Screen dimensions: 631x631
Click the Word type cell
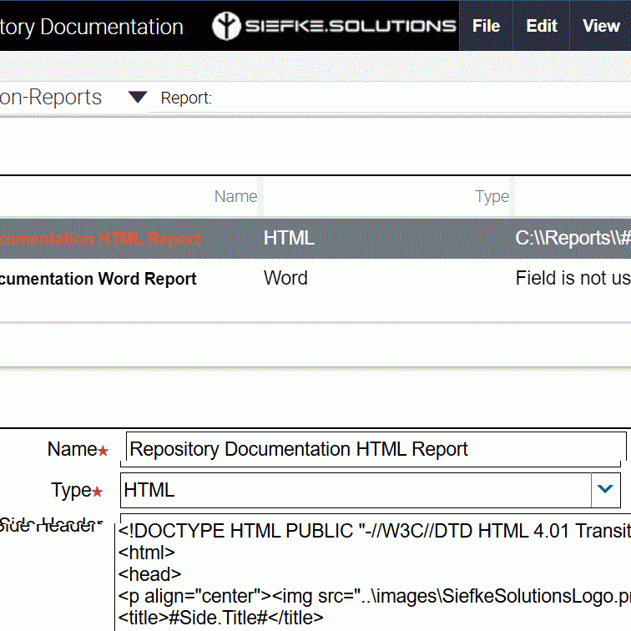click(285, 278)
